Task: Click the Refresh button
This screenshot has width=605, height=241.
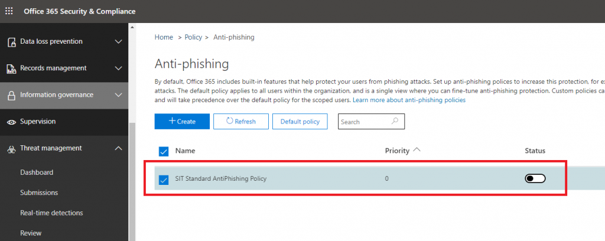Action: click(241, 122)
